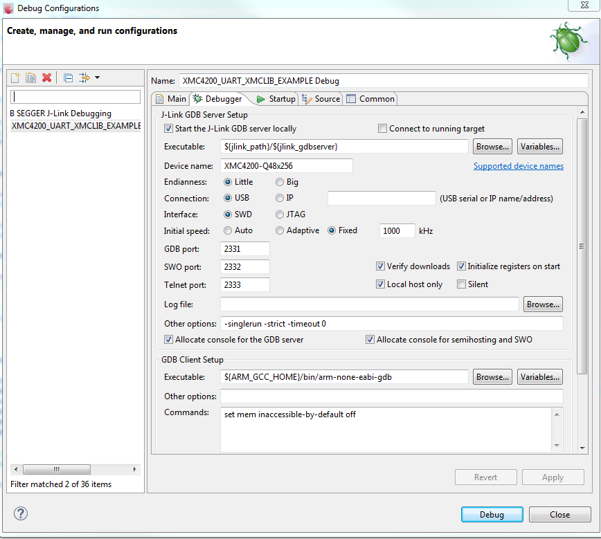Click the Debug button
This screenshot has width=601, height=539.
tap(492, 515)
